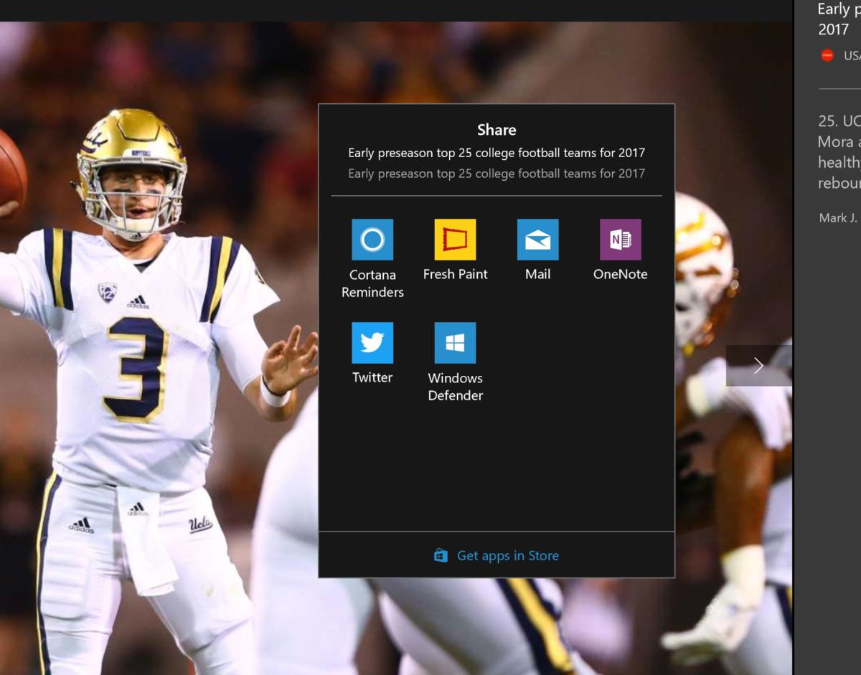
Task: Click the red USA Today source icon
Action: click(x=827, y=55)
